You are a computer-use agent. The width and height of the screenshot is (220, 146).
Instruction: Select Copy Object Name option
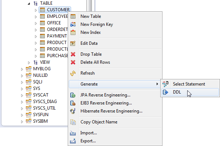99,122
